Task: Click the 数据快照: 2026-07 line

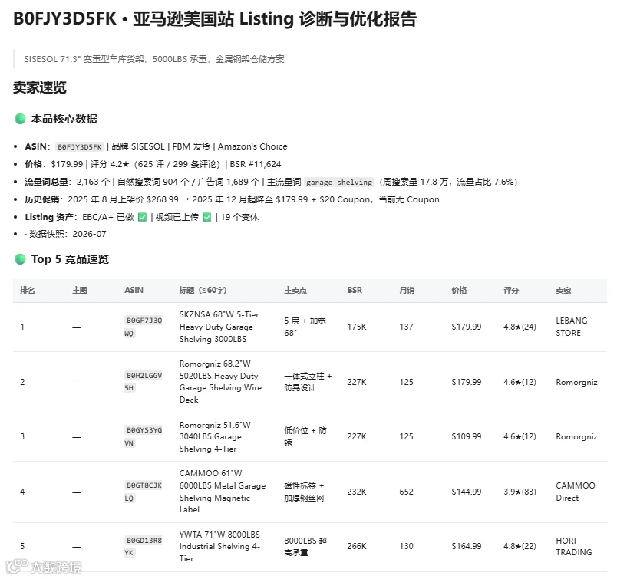Action: [x=66, y=234]
